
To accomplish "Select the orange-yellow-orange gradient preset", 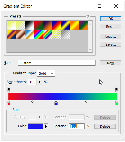I will coord(74,25).
